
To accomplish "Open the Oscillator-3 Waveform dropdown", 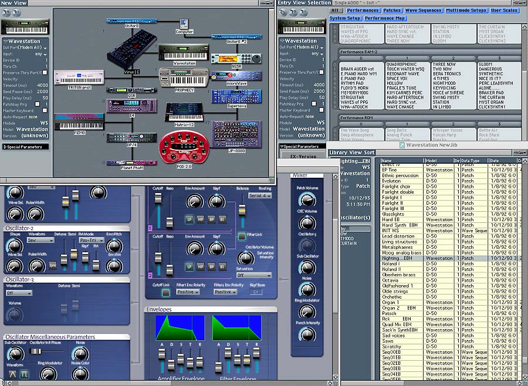I will pyautogui.click(x=19, y=293).
